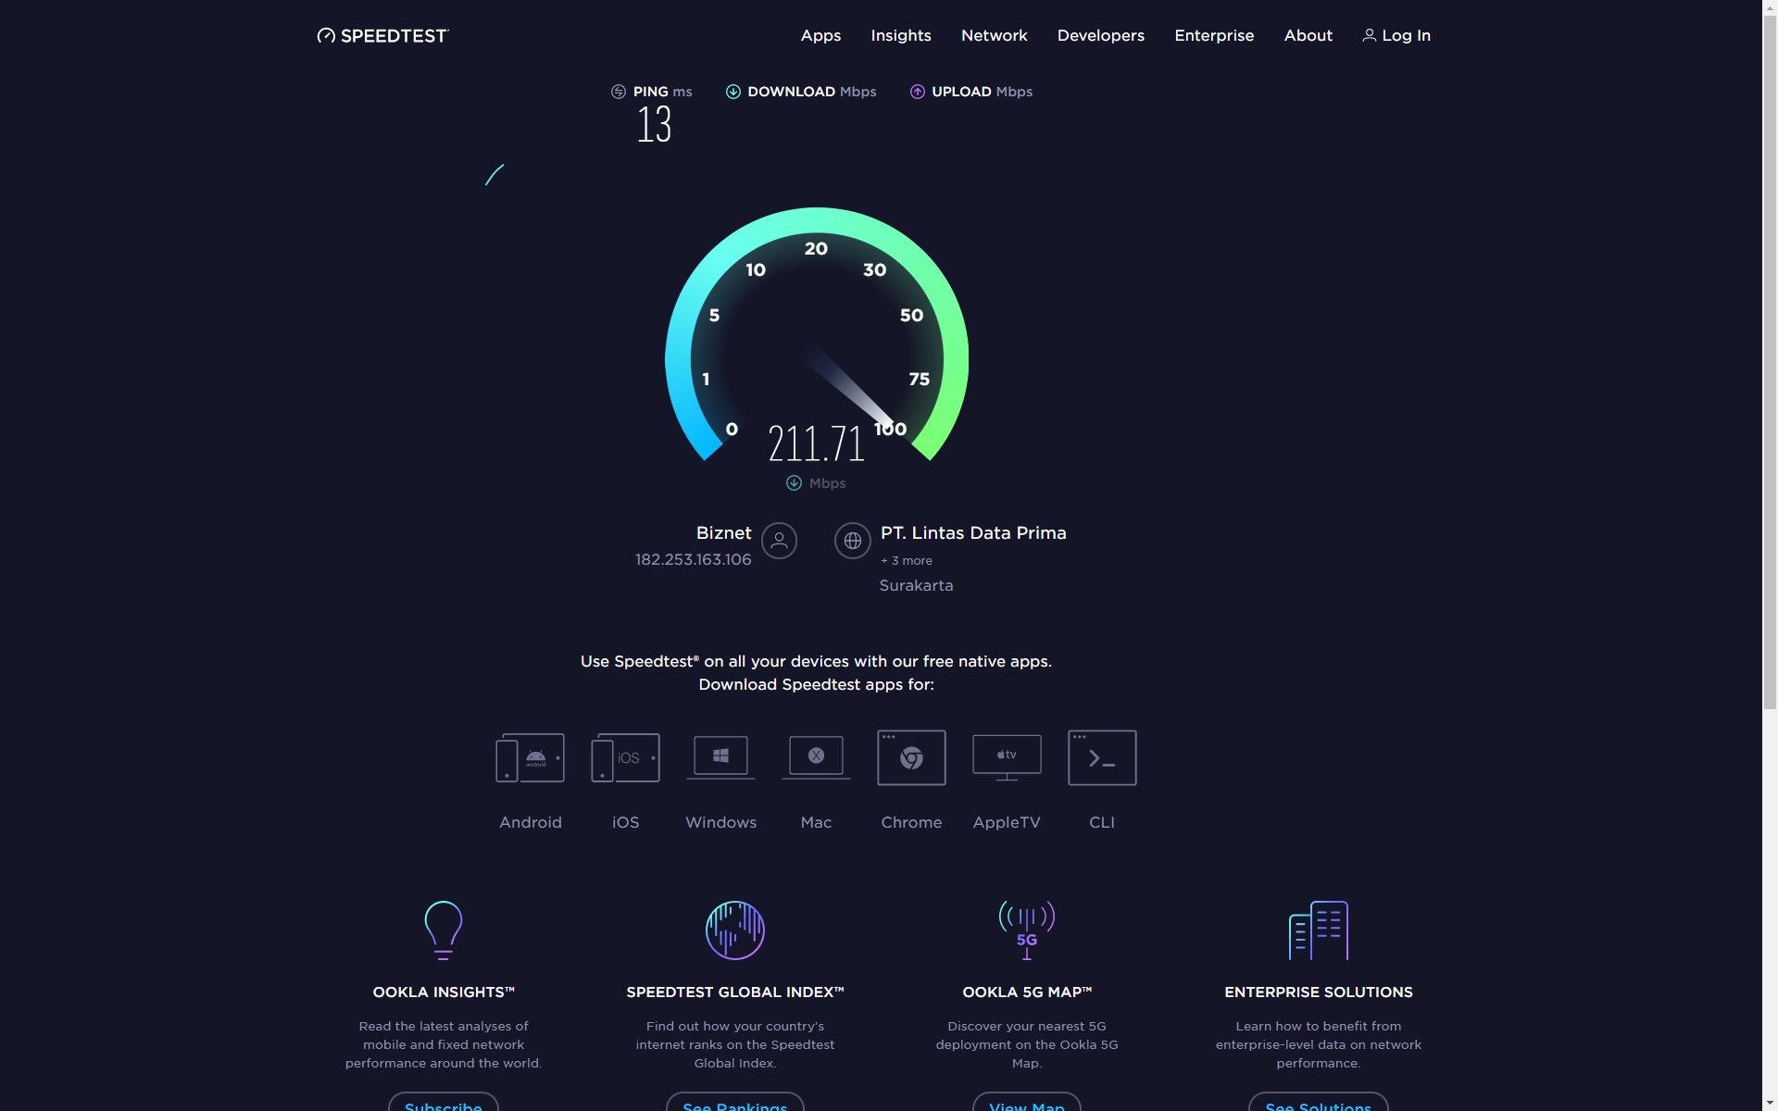Click the See Solutions button
Viewport: 1778px width, 1111px height.
1319,1103
